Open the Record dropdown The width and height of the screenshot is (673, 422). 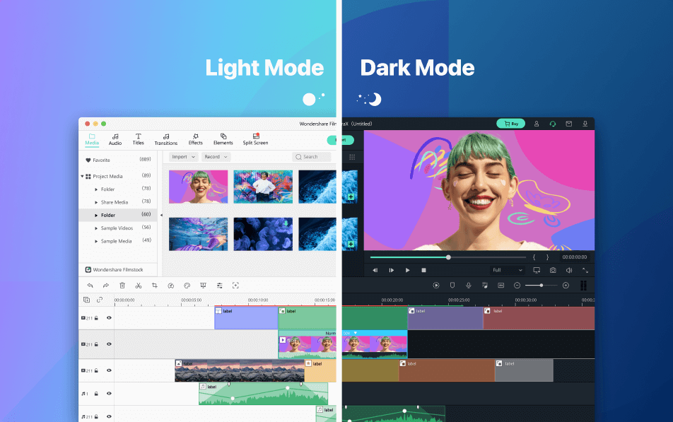coord(216,157)
